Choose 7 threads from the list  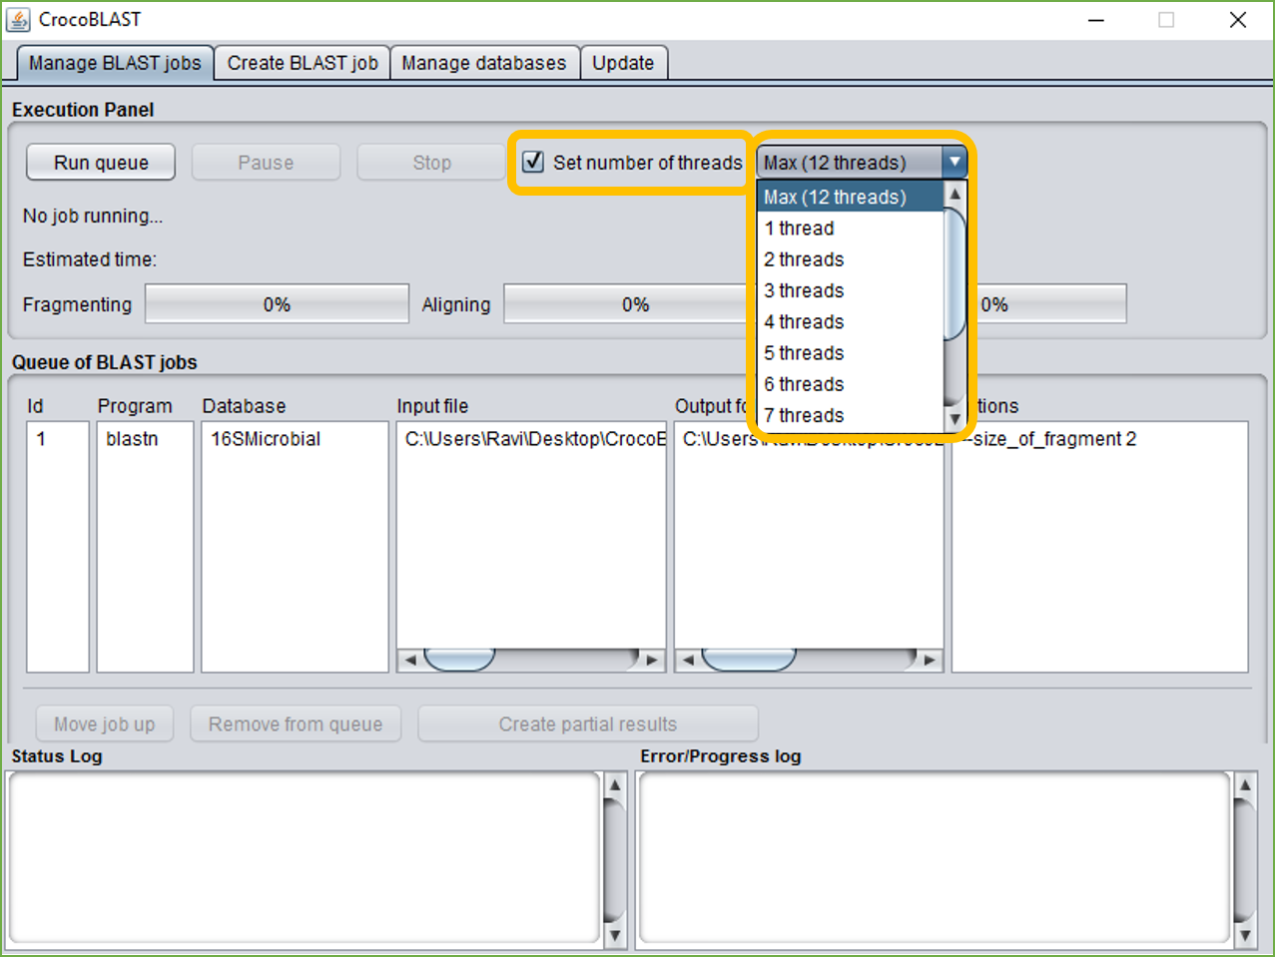tap(850, 415)
